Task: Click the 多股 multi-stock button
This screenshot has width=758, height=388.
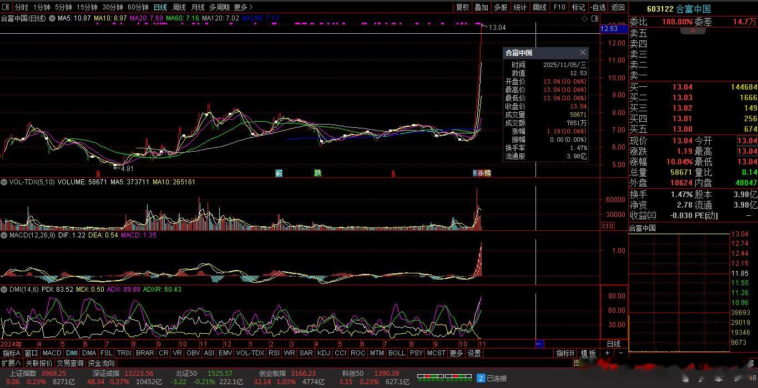Action: pyautogui.click(x=501, y=7)
